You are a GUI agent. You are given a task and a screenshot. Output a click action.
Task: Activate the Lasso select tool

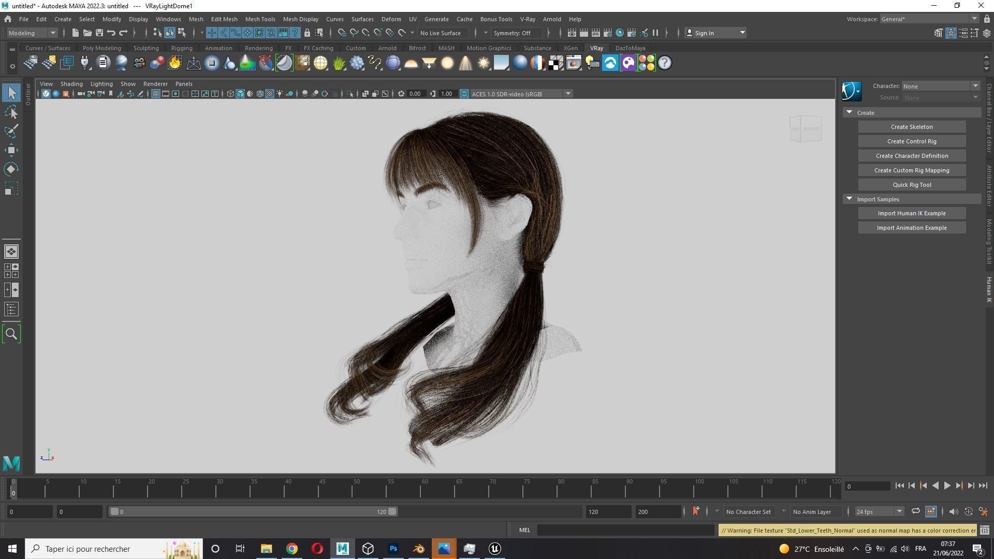[11, 112]
